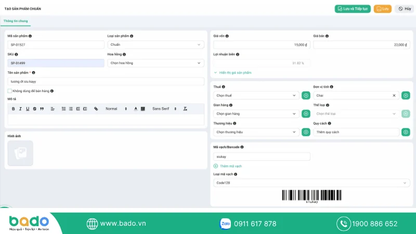Upload image via Hình ảnh placeholder
Viewport: 416px width, 234px height.
point(20,153)
